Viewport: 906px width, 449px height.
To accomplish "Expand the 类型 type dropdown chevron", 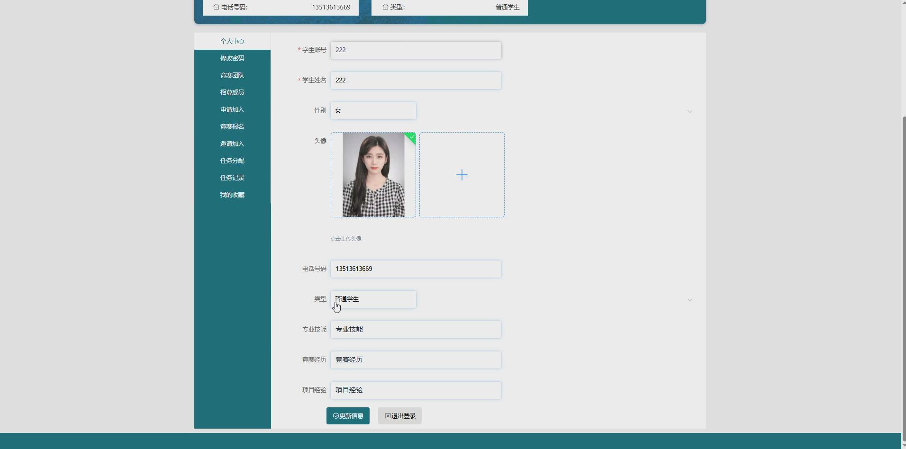I will pos(690,299).
